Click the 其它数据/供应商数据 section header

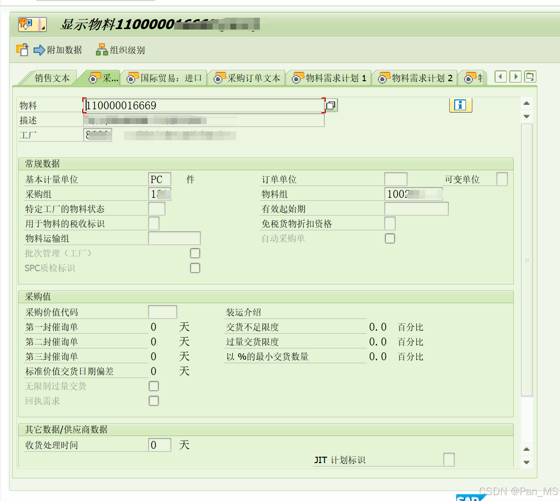(266, 429)
